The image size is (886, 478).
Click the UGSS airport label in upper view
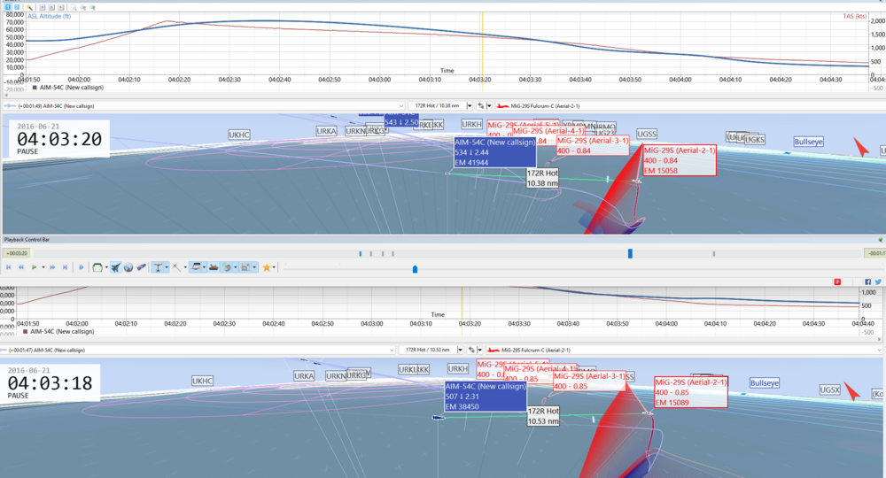(x=647, y=134)
